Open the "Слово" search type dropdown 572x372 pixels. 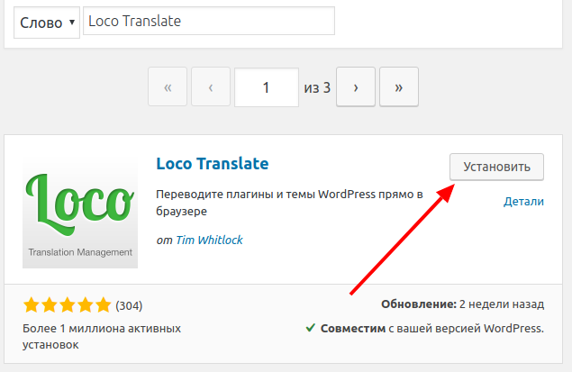[46, 23]
